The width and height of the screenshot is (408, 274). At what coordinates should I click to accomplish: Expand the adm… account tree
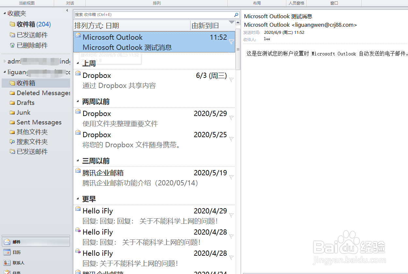tap(5, 61)
